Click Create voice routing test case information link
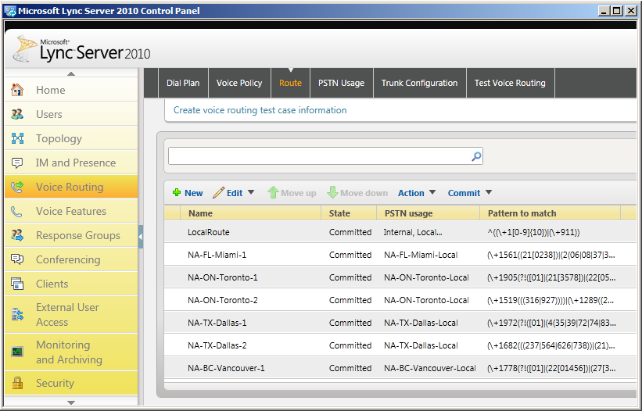The height and width of the screenshot is (411, 642). [260, 110]
